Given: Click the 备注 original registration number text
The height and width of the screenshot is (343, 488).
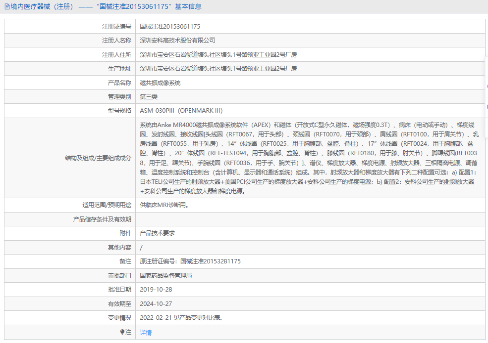Looking at the screenshot, I should coord(190,261).
